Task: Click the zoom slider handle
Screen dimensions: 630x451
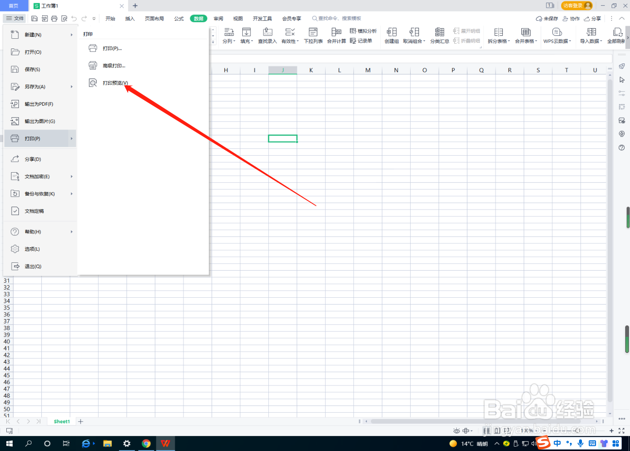Action: point(578,431)
